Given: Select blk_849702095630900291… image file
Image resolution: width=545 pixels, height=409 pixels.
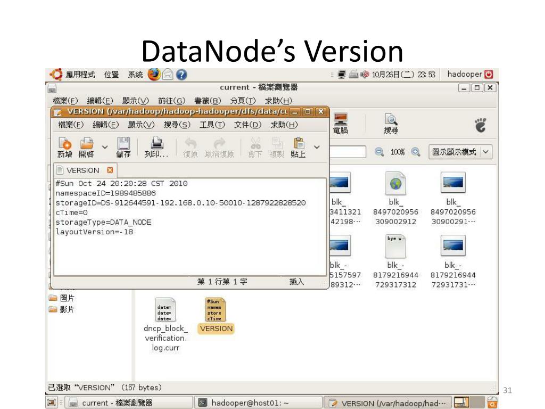Looking at the screenshot, I should pos(453,199).
